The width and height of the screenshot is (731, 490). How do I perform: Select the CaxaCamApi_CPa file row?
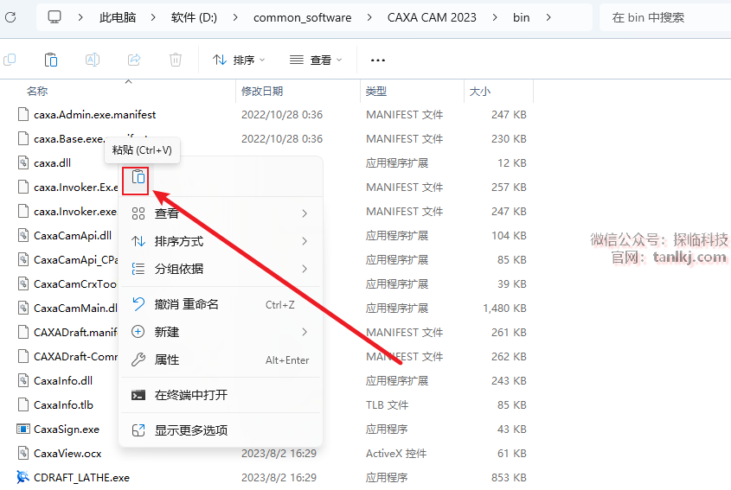pos(272,259)
